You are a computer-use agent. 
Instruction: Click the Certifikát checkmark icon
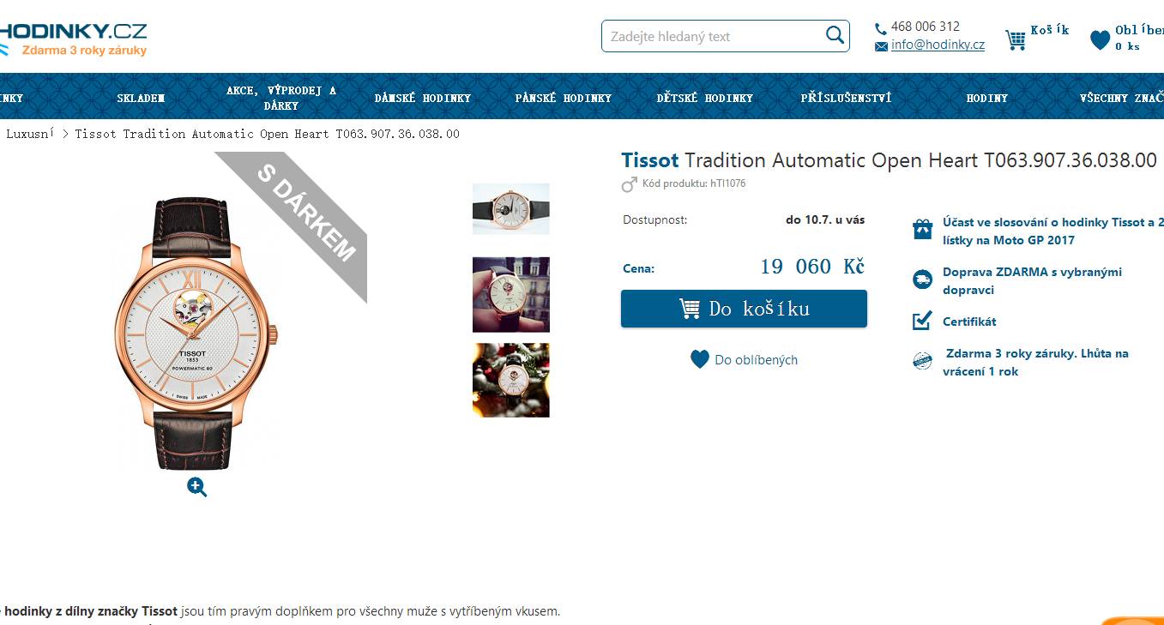pyautogui.click(x=922, y=321)
